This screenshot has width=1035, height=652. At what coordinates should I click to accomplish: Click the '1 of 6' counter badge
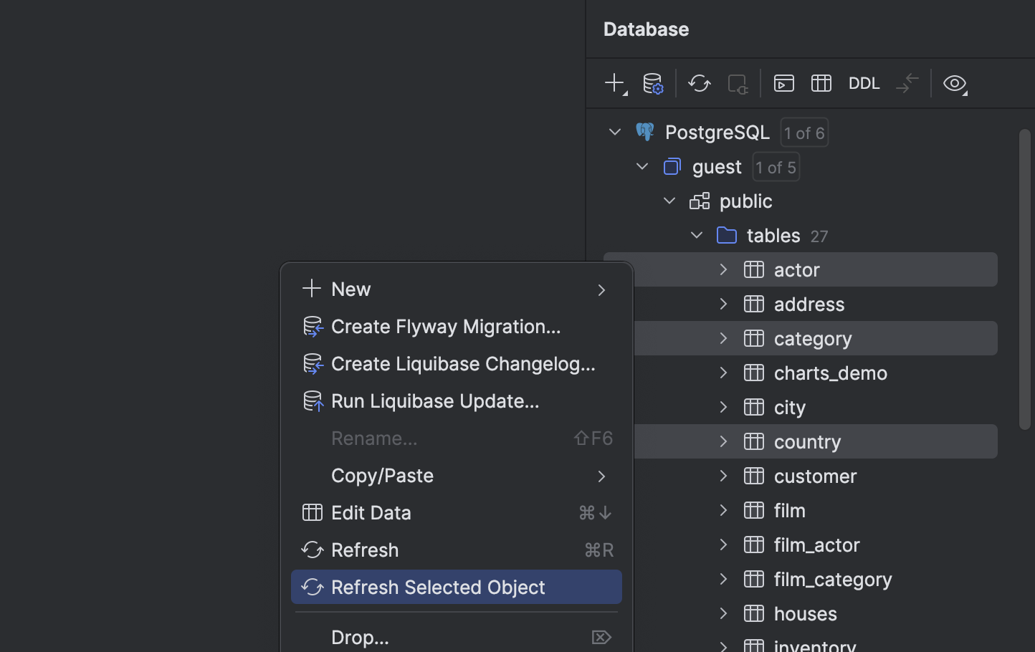pos(803,133)
